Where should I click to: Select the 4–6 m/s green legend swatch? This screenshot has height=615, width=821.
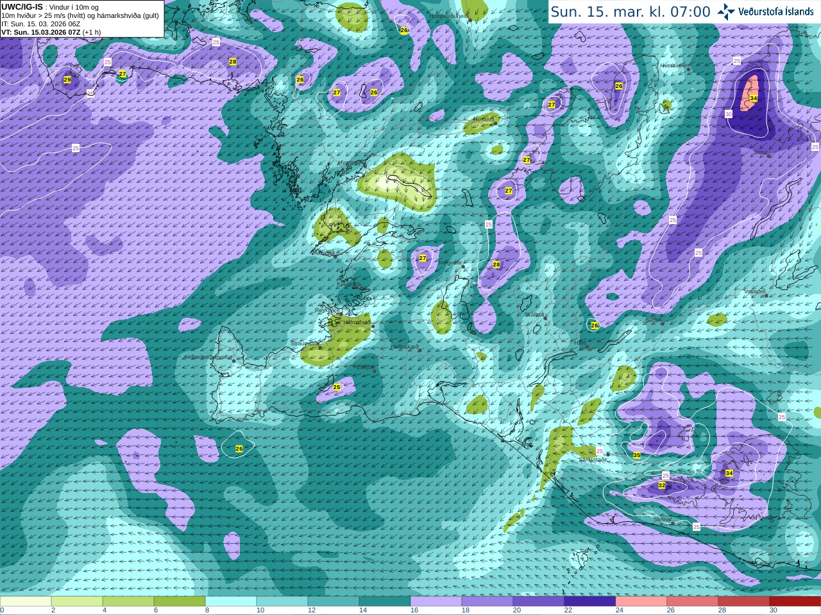click(128, 602)
